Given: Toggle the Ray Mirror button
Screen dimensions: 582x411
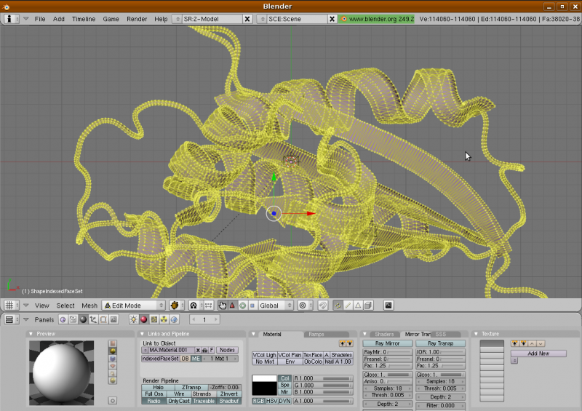Looking at the screenshot, I should click(x=387, y=343).
